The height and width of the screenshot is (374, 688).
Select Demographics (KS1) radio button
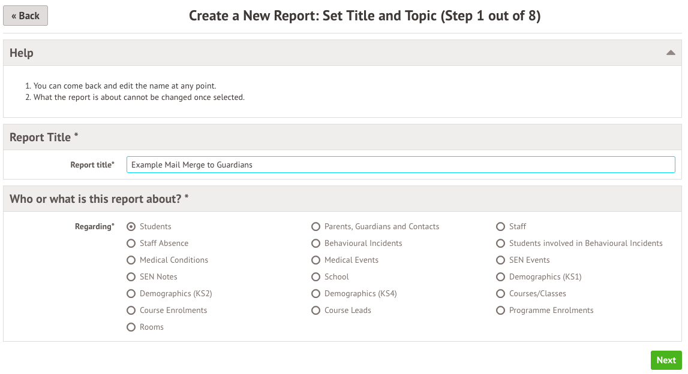click(500, 277)
